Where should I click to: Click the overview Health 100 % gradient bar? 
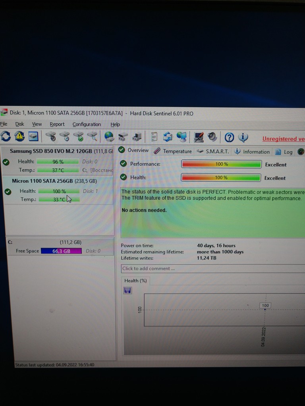221,178
